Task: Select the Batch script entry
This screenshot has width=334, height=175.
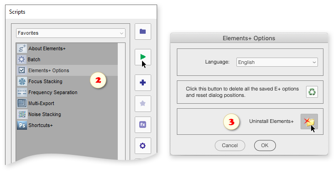Action: pos(67,59)
